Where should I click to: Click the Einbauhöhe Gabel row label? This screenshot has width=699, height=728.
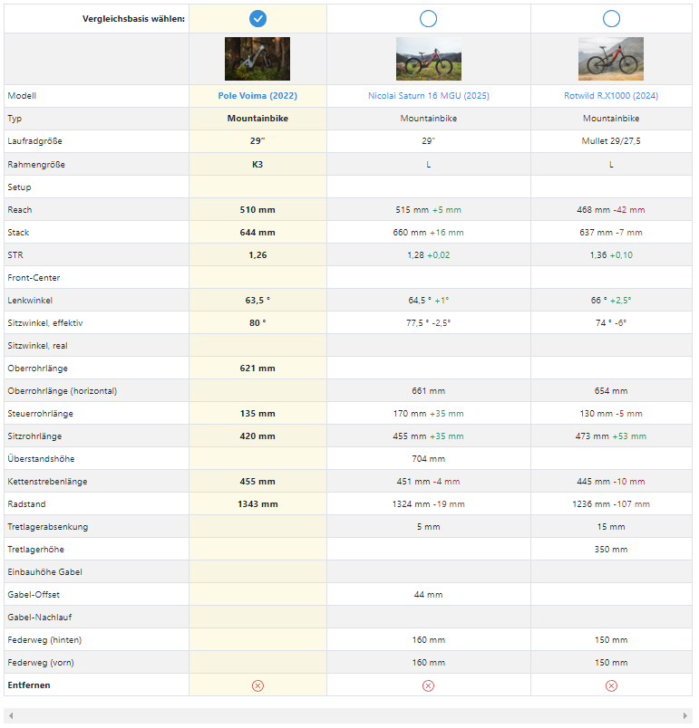[x=44, y=572]
